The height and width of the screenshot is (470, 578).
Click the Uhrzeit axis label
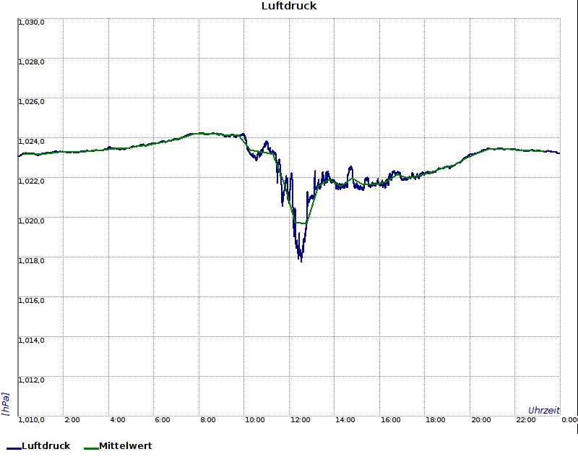click(544, 411)
